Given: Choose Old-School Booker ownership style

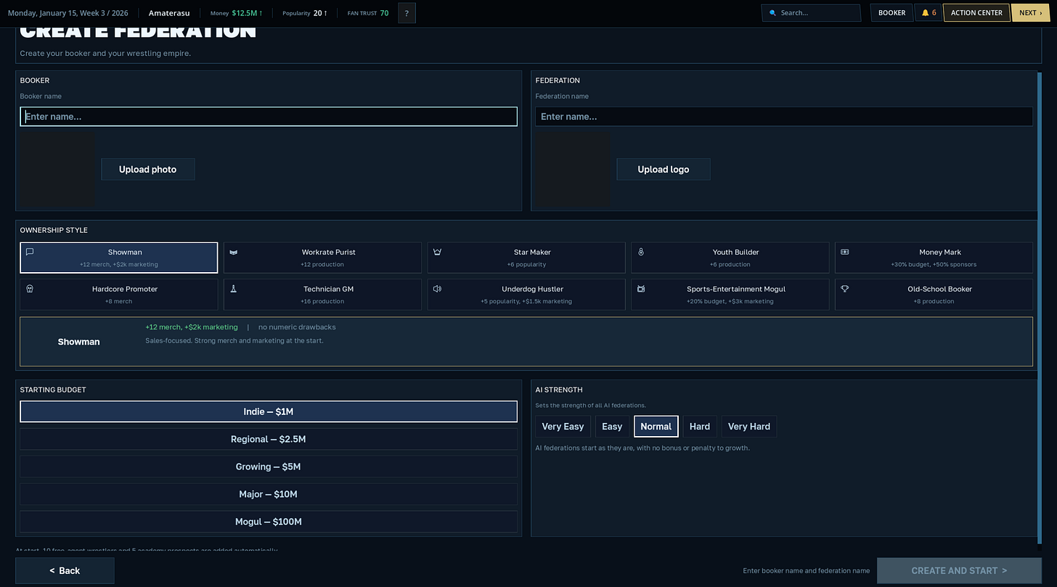Looking at the screenshot, I should [x=934, y=295].
